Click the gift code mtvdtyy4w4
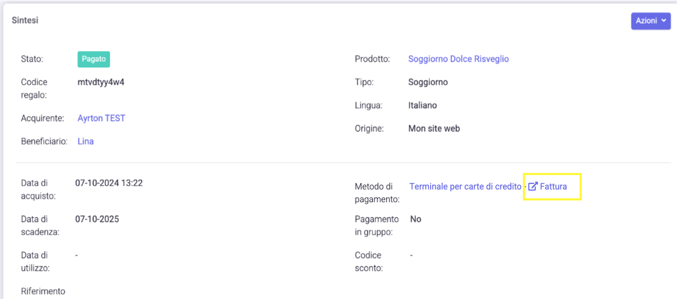This screenshot has height=307, width=677. (101, 82)
